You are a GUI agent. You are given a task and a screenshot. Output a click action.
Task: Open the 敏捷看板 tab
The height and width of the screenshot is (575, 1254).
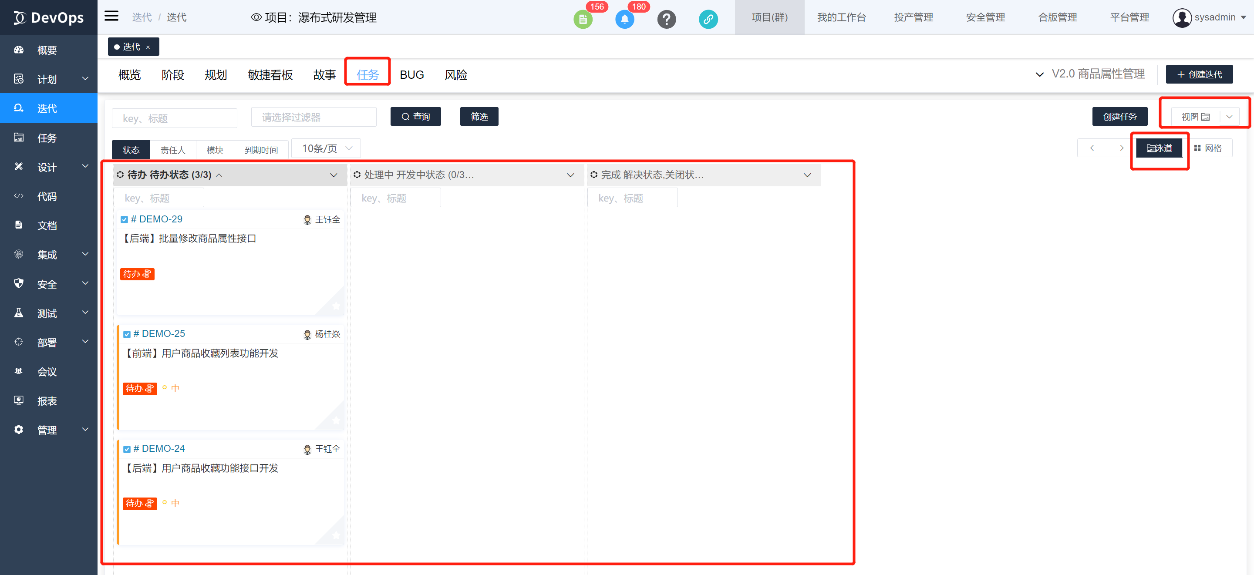(x=270, y=75)
